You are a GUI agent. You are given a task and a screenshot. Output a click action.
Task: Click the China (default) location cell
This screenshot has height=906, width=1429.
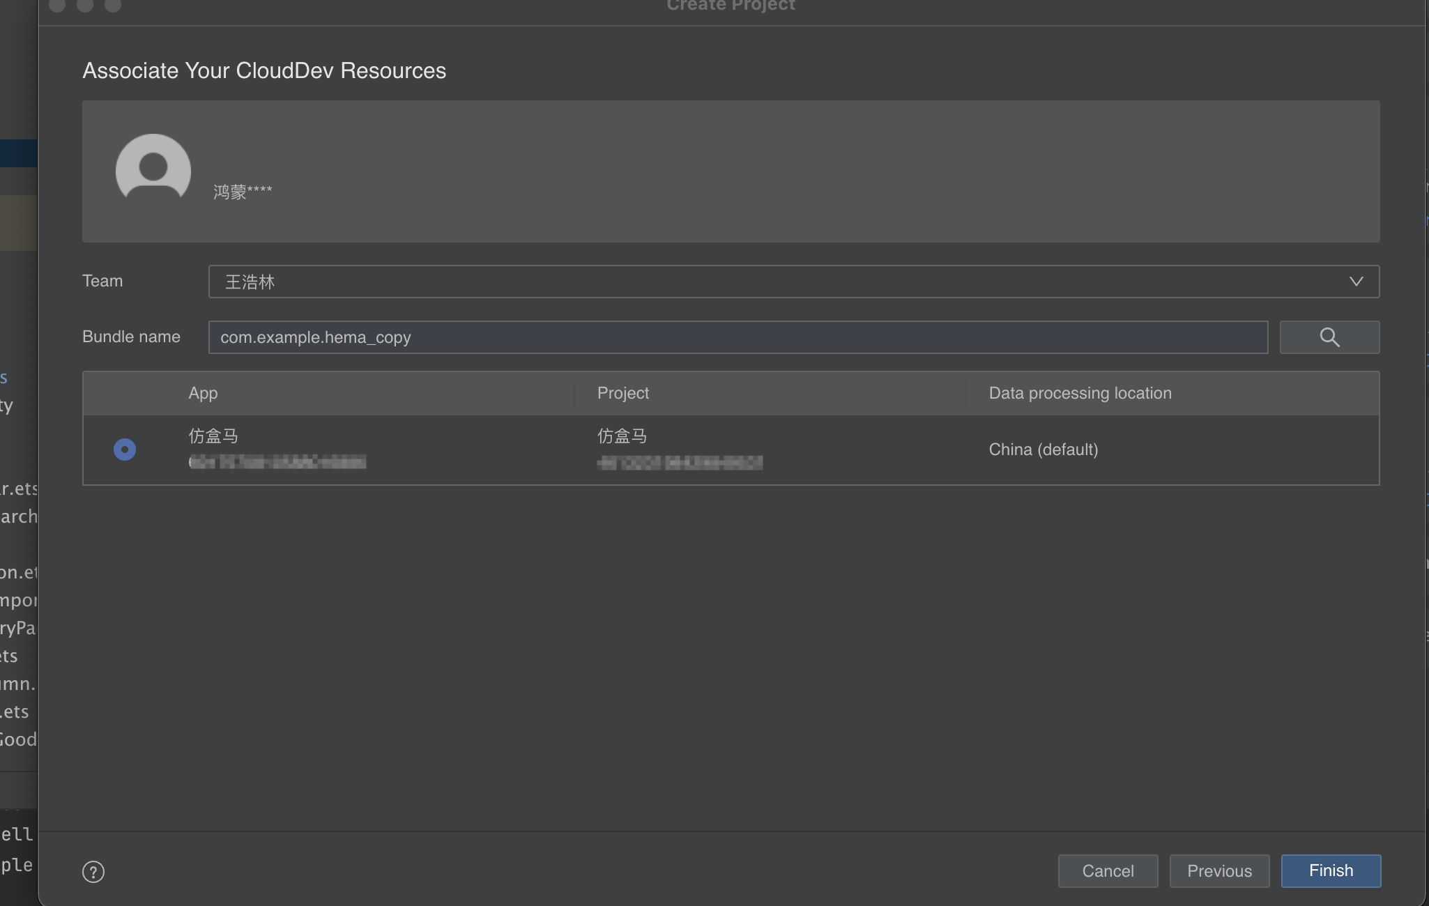1043,450
